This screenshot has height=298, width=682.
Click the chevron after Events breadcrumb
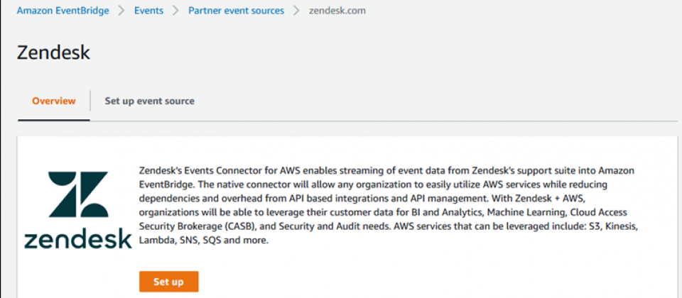coord(175,11)
